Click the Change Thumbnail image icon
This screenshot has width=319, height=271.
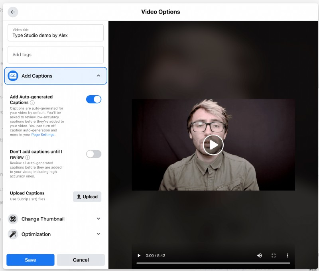pos(13,219)
